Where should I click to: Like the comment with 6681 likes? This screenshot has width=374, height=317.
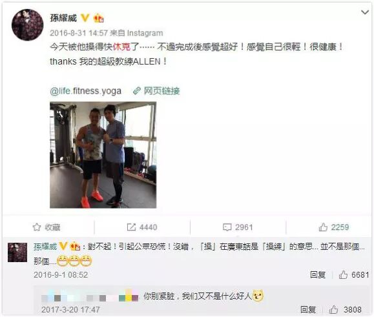click(x=354, y=275)
